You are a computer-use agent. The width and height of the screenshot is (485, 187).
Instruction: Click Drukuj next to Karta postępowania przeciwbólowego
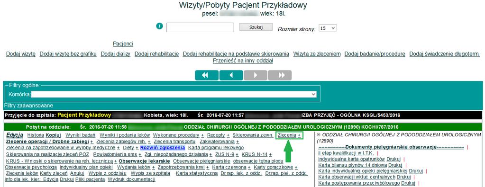[408, 183]
